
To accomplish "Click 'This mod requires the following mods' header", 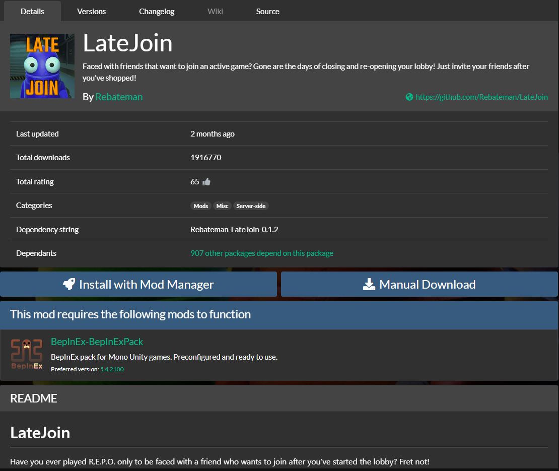I will pyautogui.click(x=279, y=314).
